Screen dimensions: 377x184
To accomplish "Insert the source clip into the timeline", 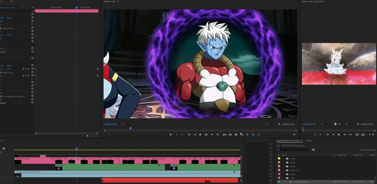I will [x=357, y=135].
